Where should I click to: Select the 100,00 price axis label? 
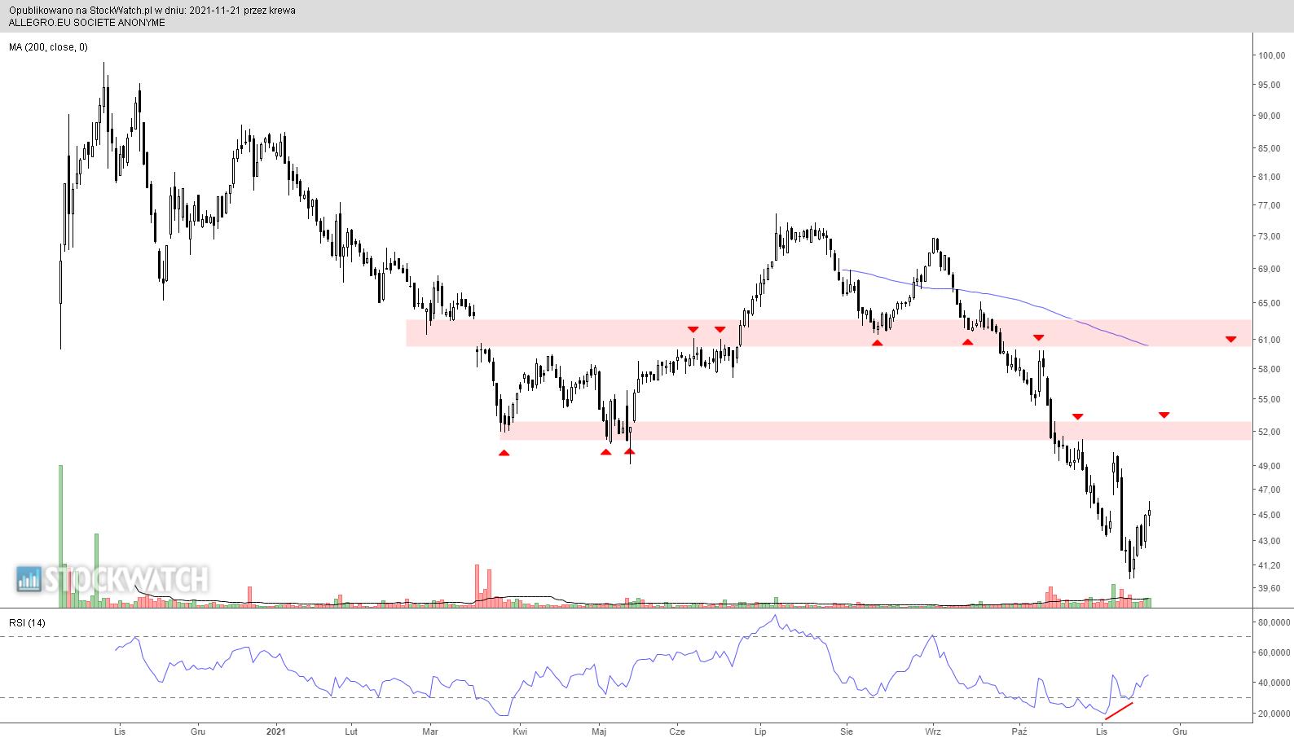(1271, 56)
